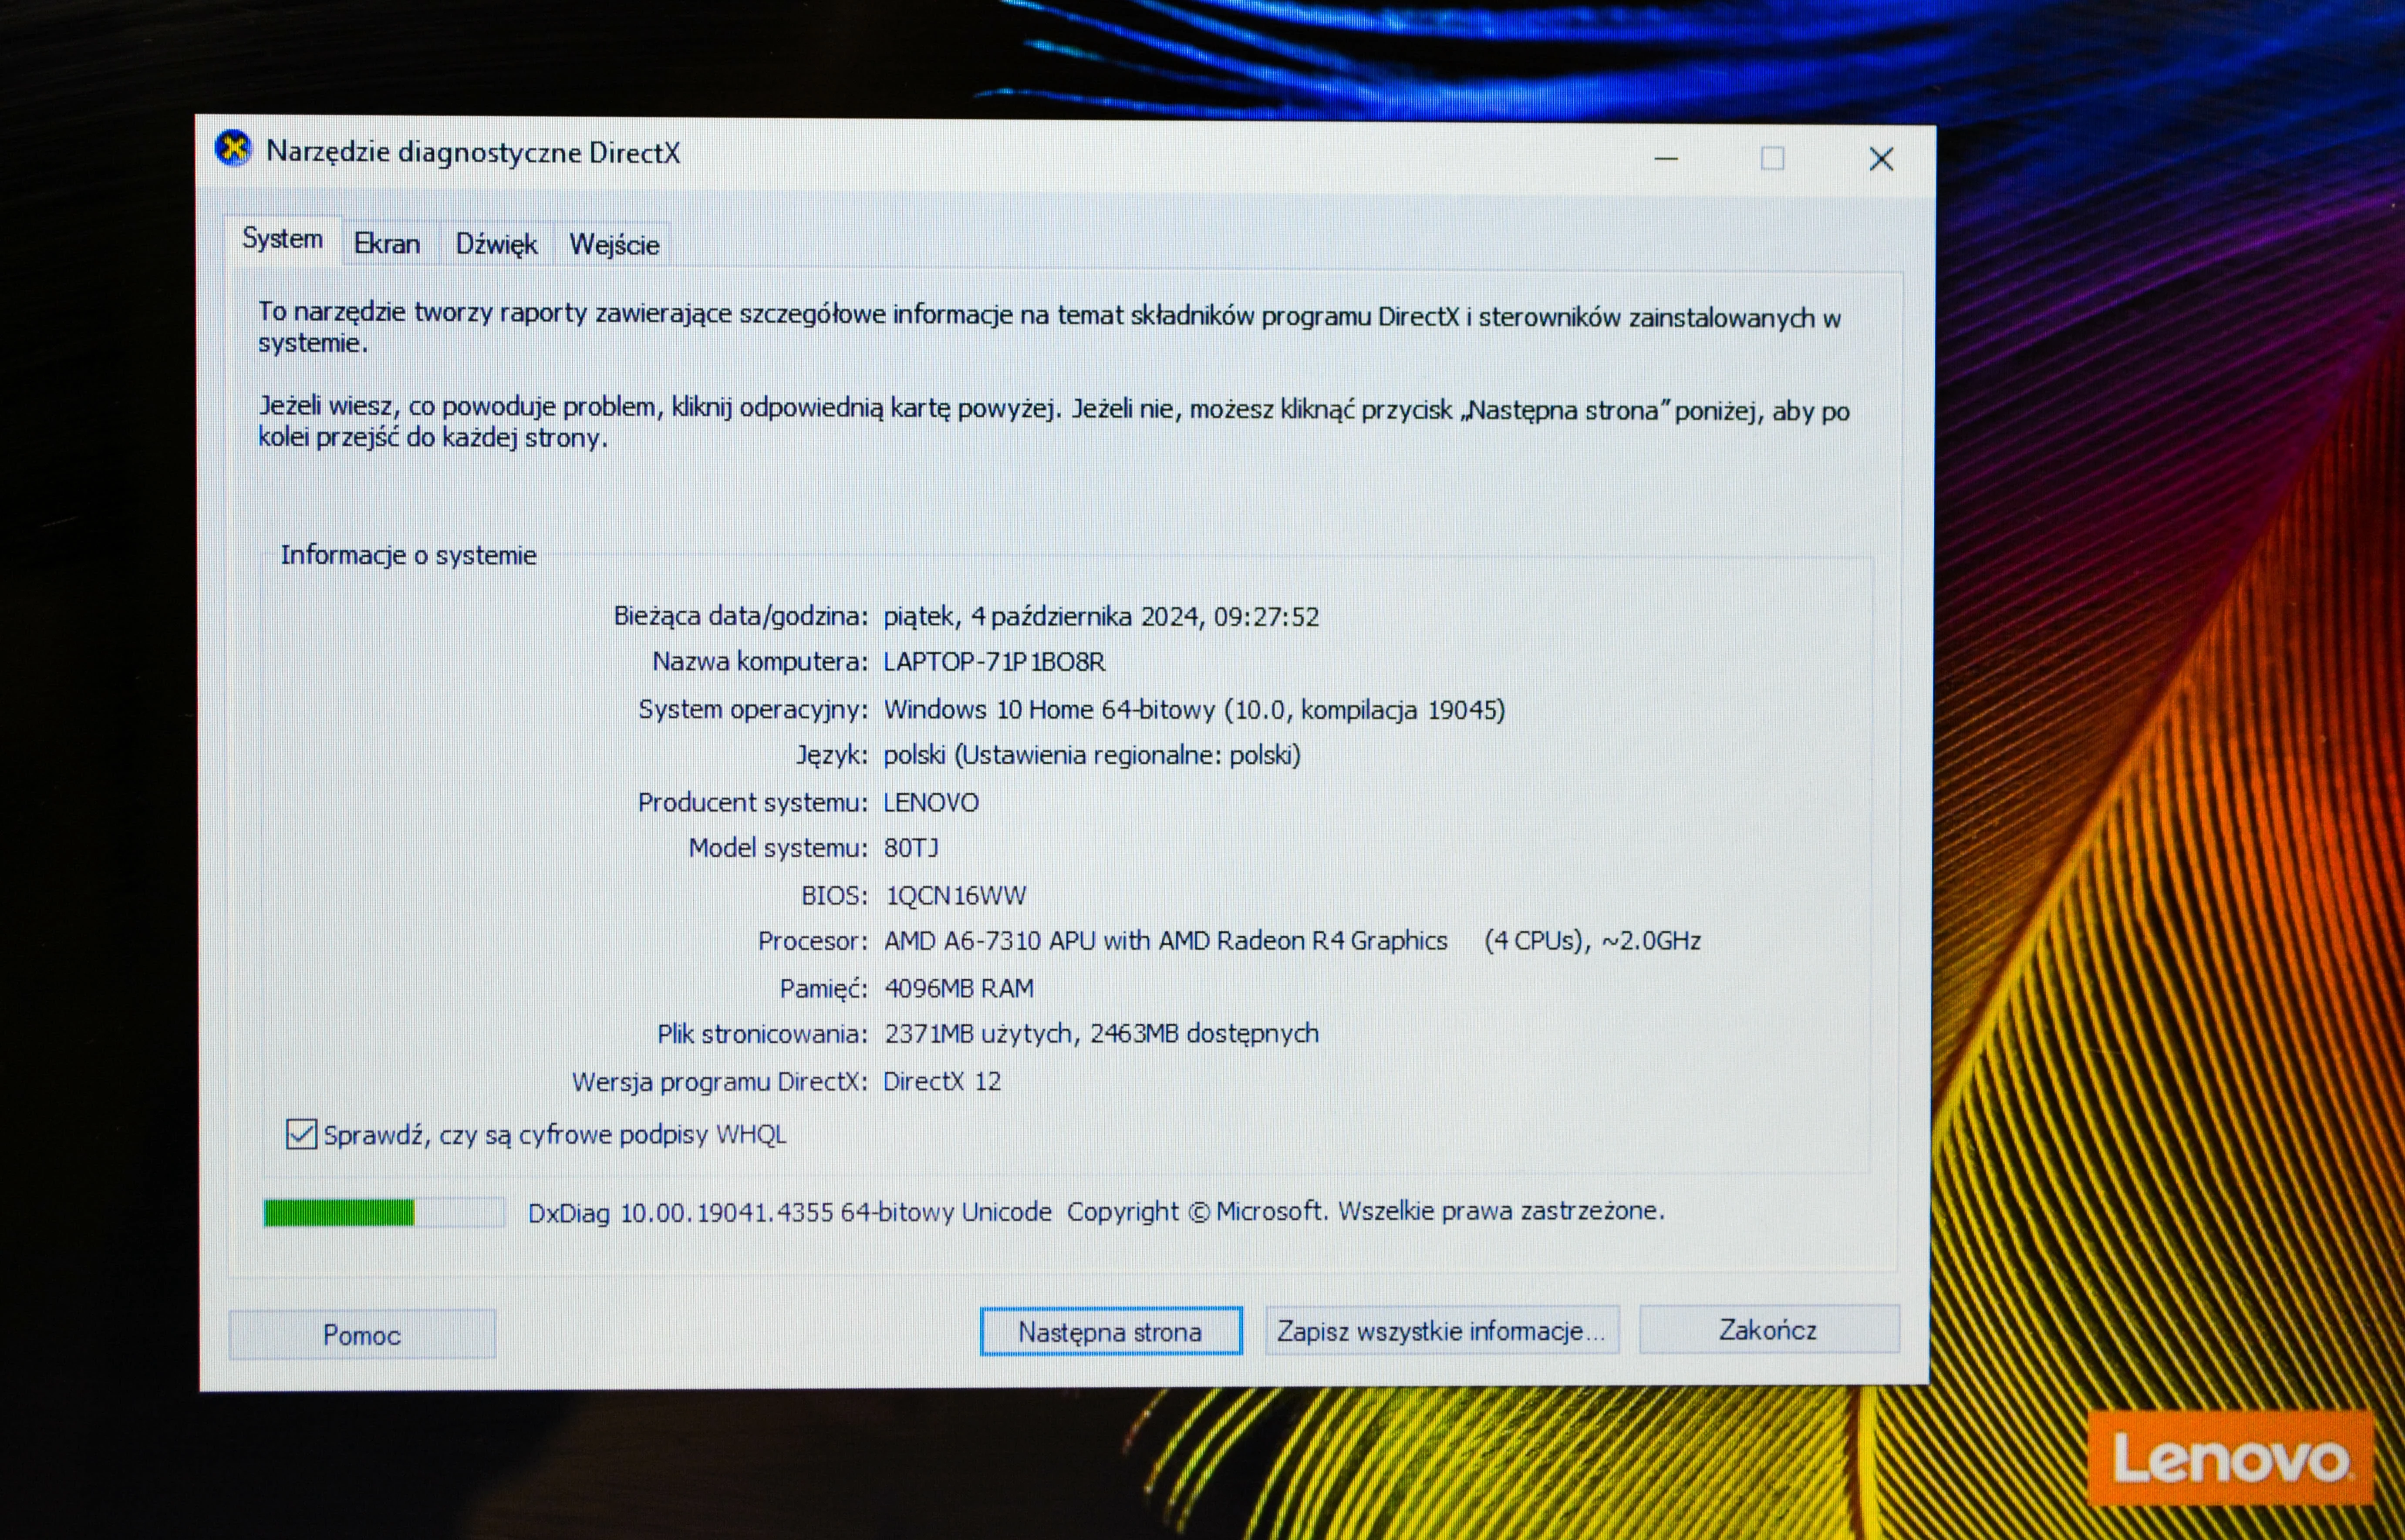Click the Procesor label
This screenshot has width=2405, height=1540.
[x=813, y=941]
